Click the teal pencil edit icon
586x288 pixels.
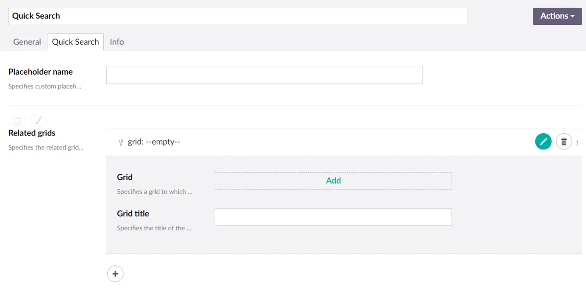click(543, 142)
